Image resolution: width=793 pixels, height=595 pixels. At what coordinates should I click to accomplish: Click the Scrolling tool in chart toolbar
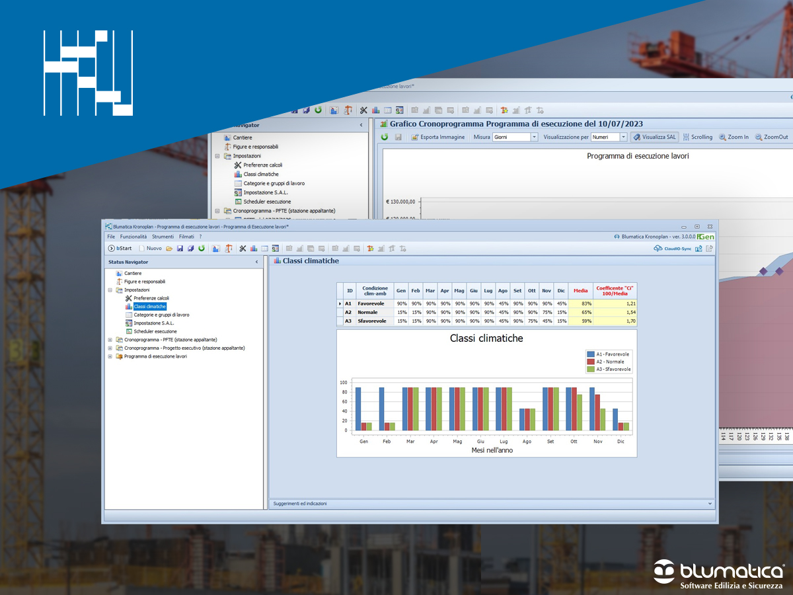697,137
